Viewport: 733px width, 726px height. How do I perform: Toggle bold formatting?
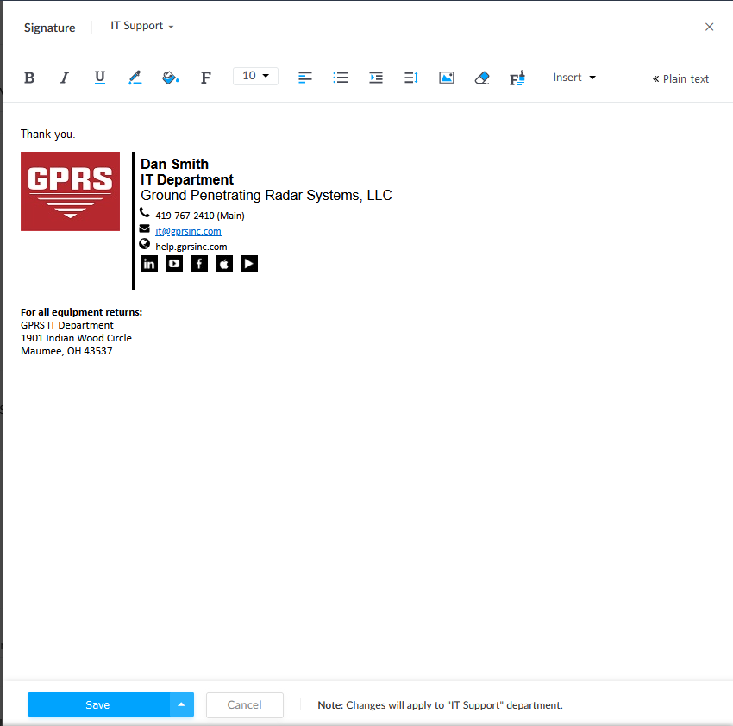(29, 78)
